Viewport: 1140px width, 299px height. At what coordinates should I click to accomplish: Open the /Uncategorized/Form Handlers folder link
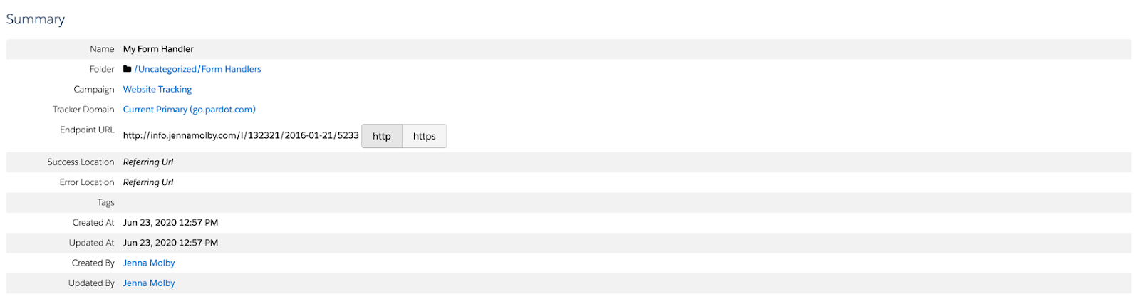pos(197,69)
